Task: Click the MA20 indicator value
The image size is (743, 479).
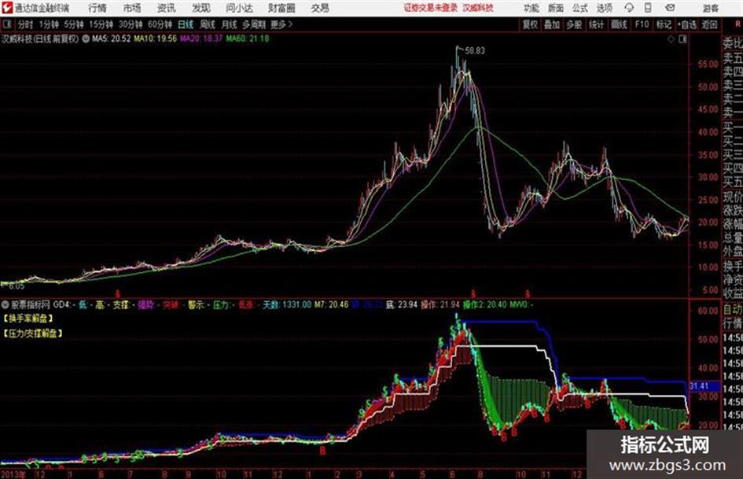Action: pos(201,39)
